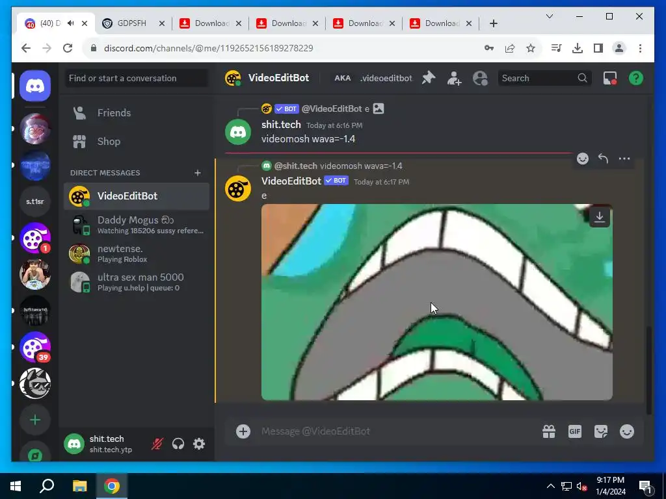Open ultra sex man 5000 direct message
Viewport: 666px width, 499px height.
(x=136, y=282)
